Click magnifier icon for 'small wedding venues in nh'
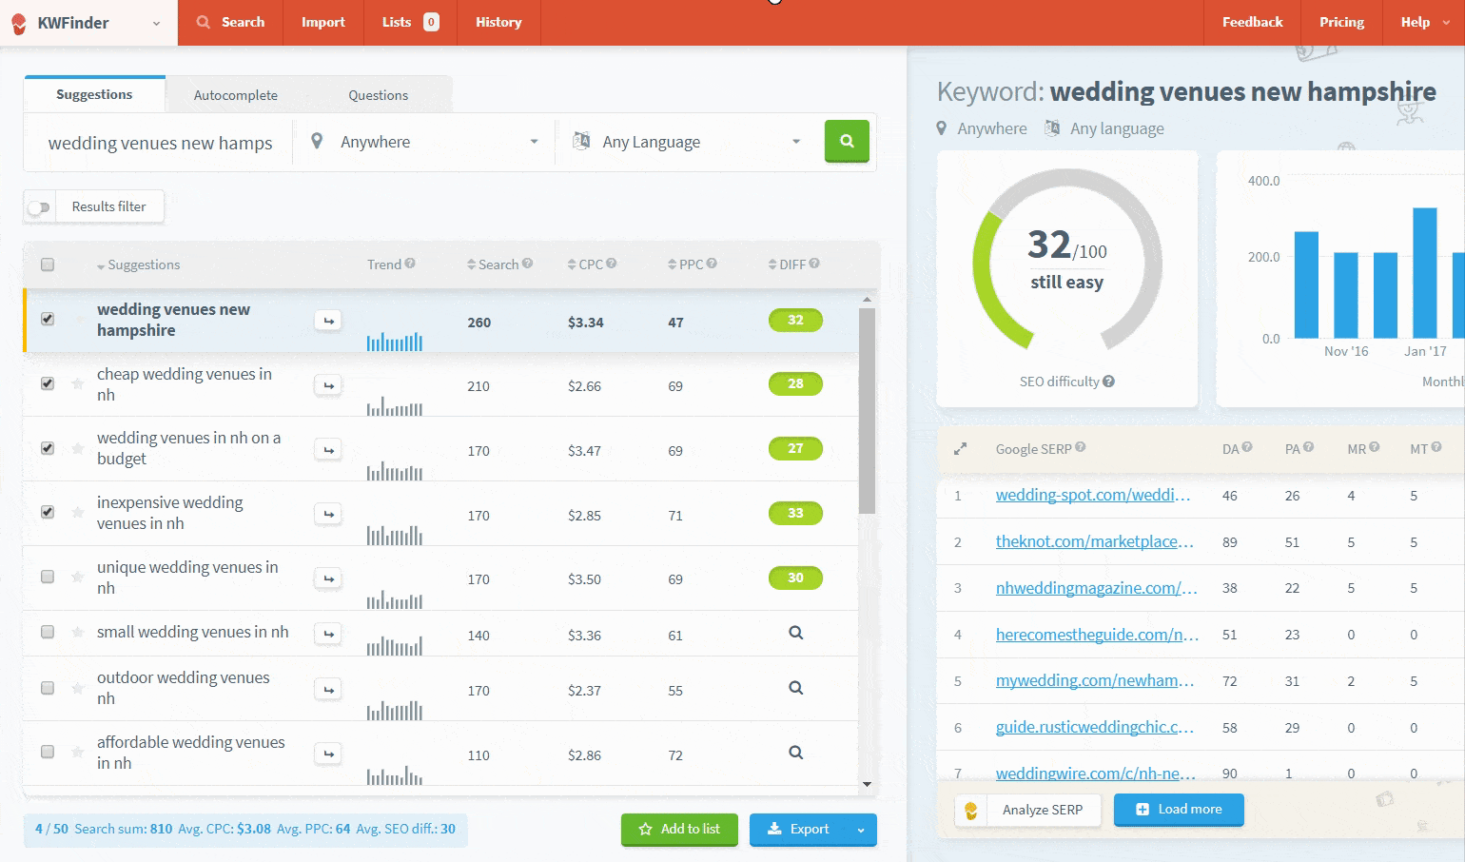 (x=795, y=634)
